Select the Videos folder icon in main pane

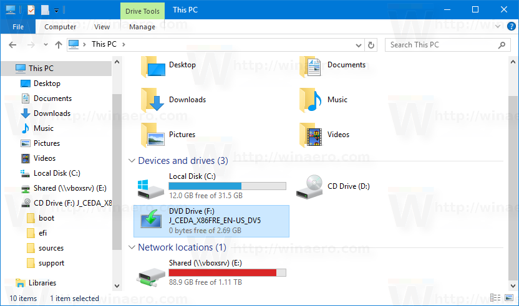click(311, 135)
